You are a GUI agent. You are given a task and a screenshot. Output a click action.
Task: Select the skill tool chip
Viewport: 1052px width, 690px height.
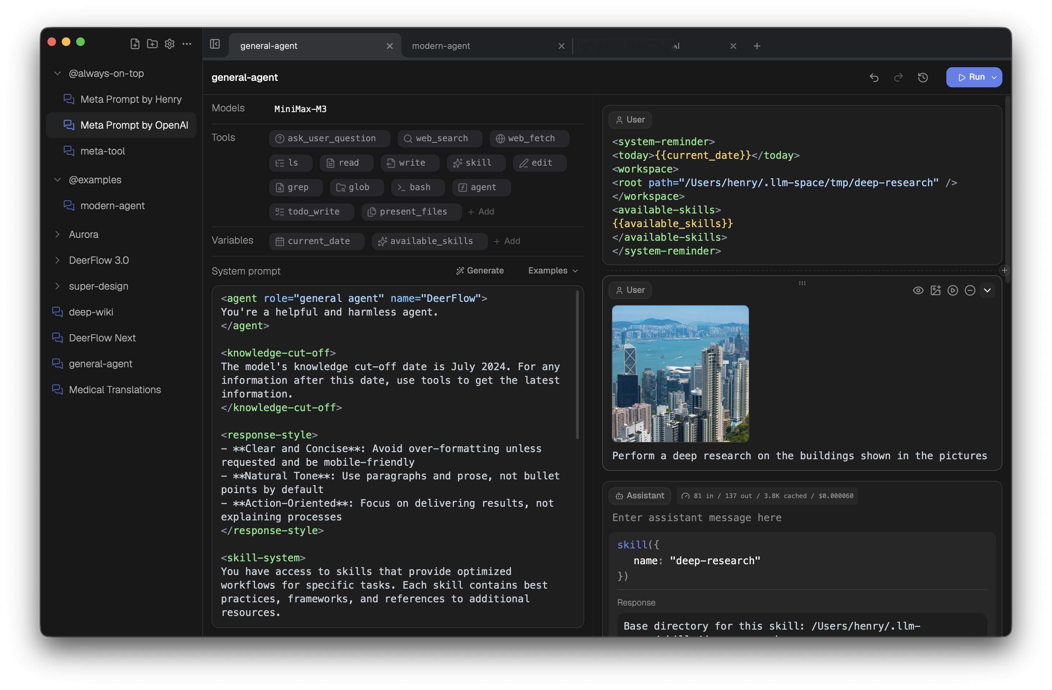(x=476, y=163)
